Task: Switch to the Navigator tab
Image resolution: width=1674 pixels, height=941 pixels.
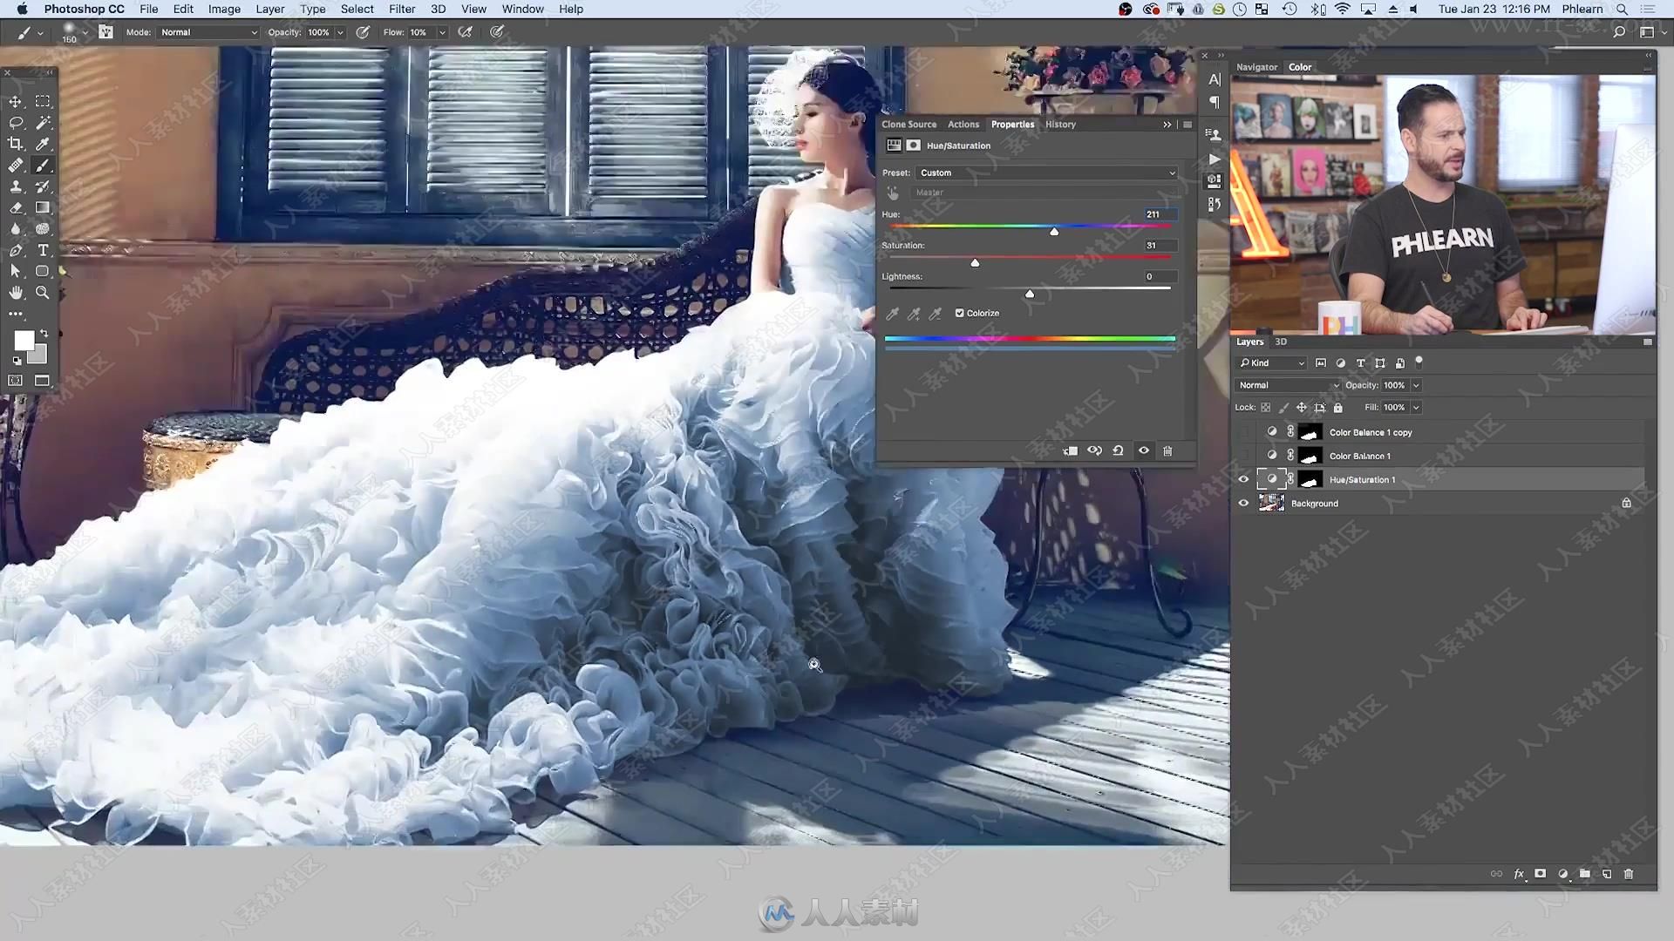Action: (1256, 65)
